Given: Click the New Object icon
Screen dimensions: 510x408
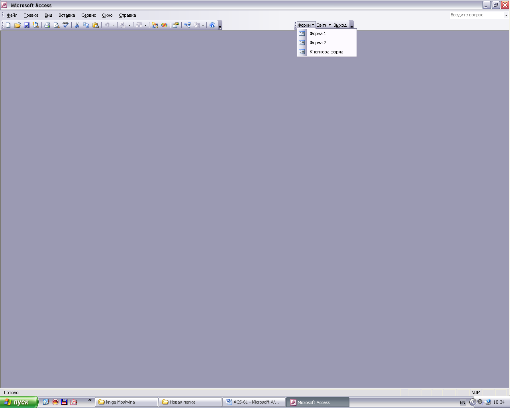Looking at the screenshot, I should [x=197, y=25].
